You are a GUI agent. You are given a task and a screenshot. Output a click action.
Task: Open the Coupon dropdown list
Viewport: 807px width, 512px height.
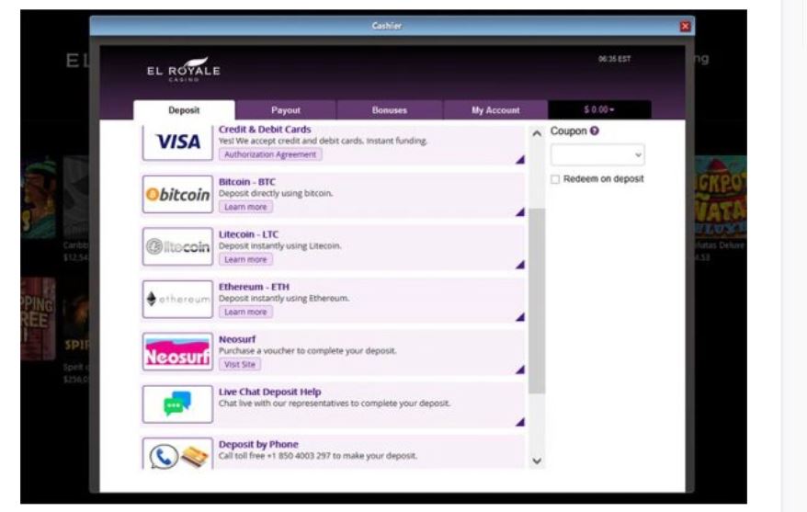(x=597, y=154)
